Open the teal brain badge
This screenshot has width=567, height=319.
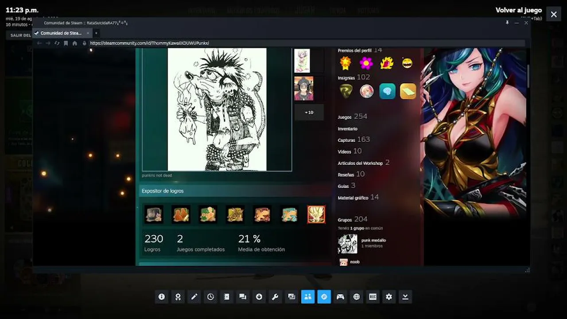[387, 91]
